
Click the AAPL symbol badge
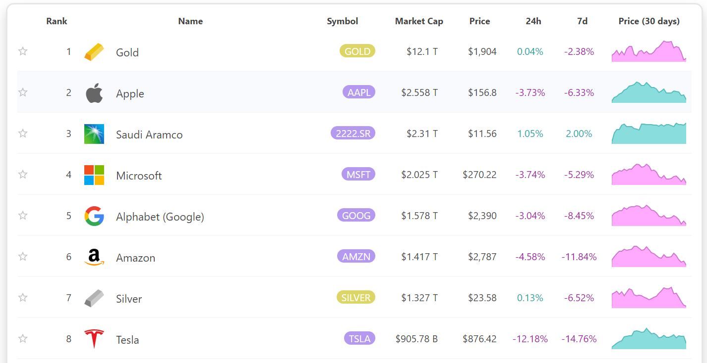tap(358, 92)
